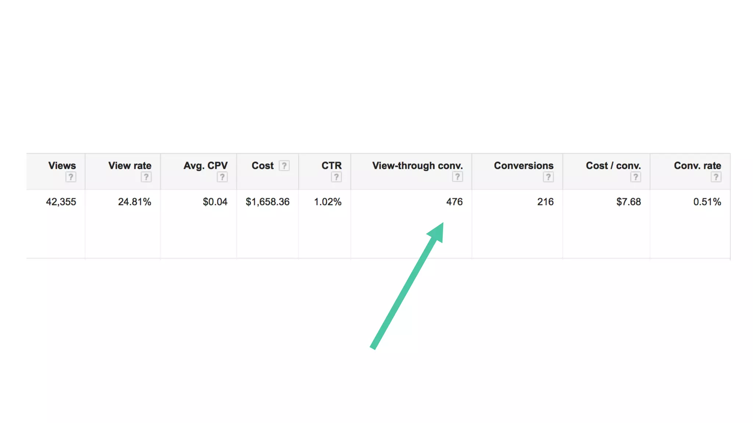Click the help icon beside Cost

coord(284,166)
